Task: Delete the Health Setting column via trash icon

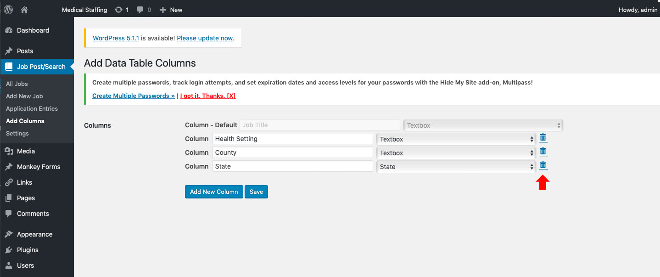Action: pyautogui.click(x=543, y=138)
